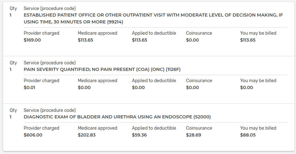This screenshot has width=296, height=154.
Task: Click the $88.05 you may be billed amount
Action: (x=248, y=135)
